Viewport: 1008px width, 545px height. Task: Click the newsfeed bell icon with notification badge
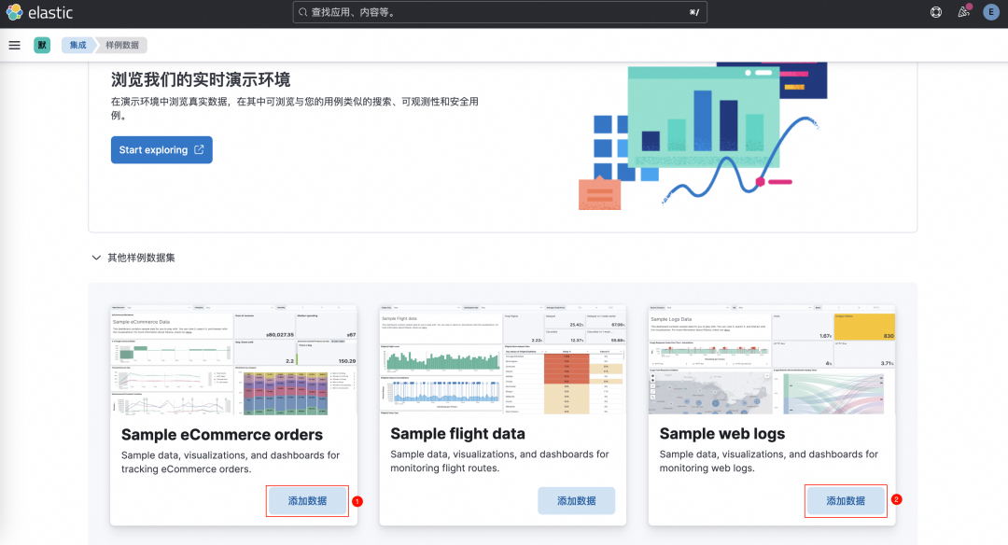pyautogui.click(x=964, y=12)
